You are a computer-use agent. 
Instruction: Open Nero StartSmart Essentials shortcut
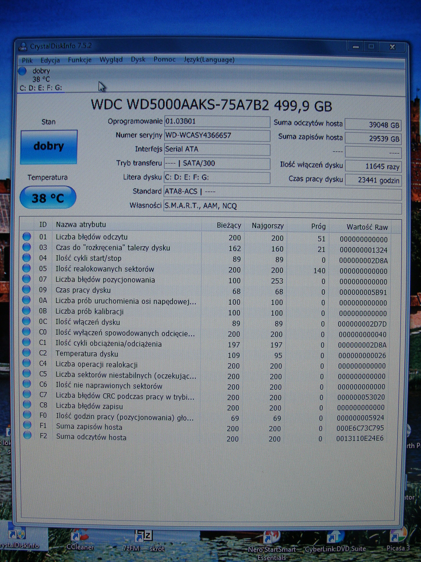click(x=272, y=544)
